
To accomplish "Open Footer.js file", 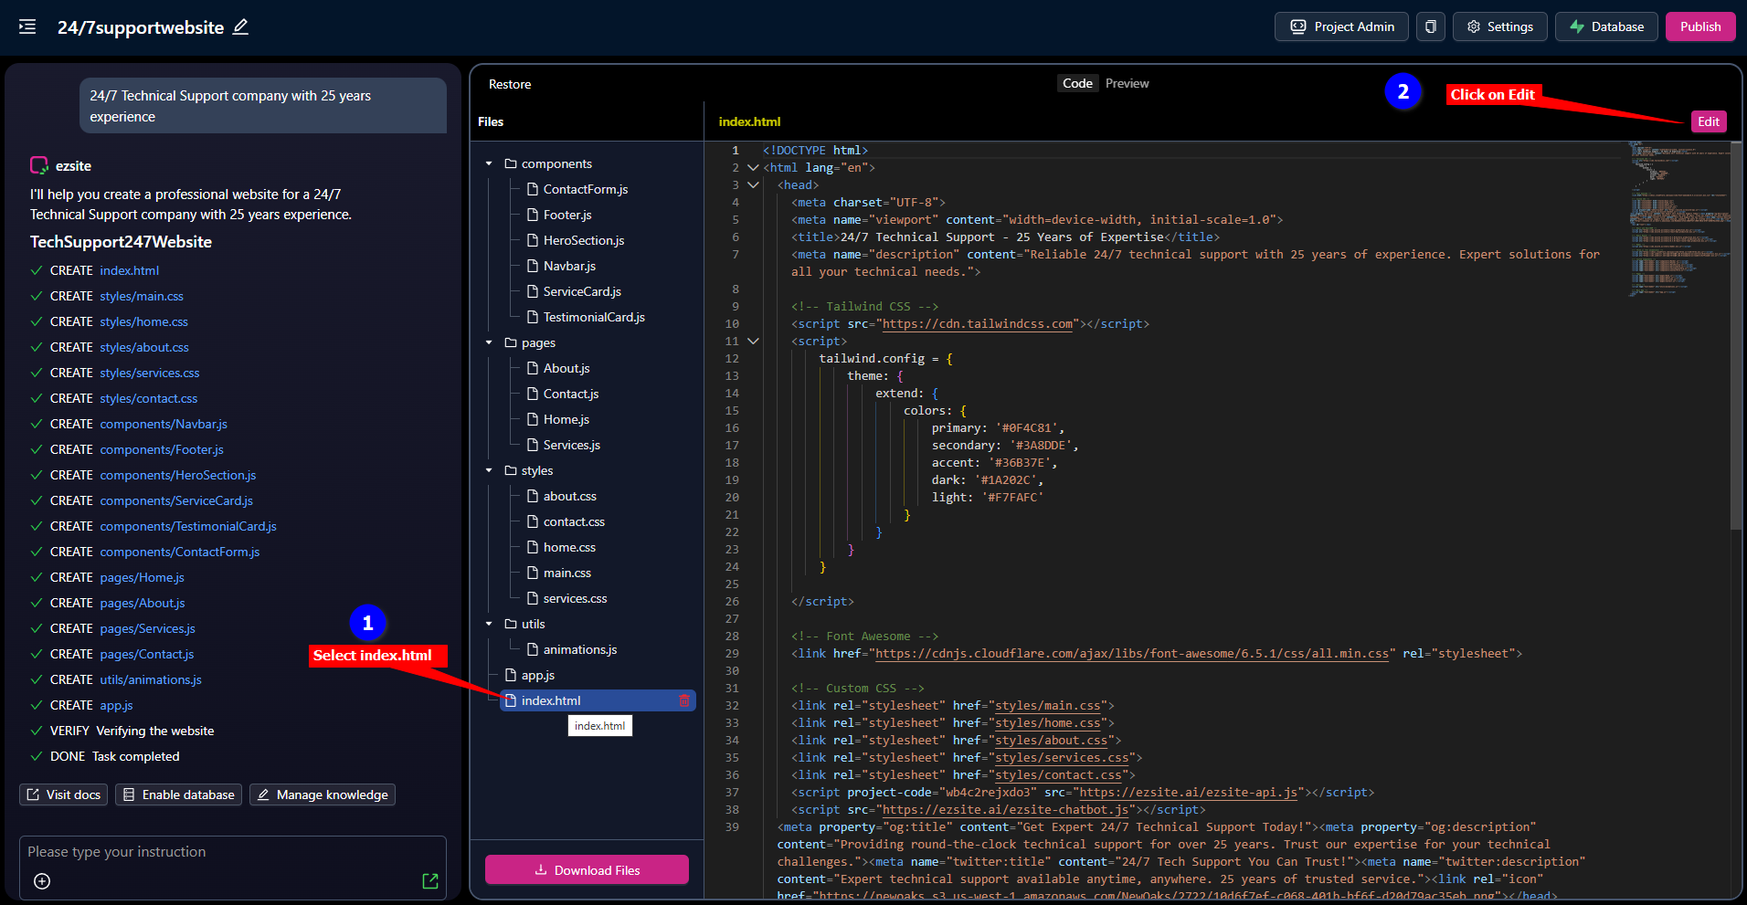I will click(567, 215).
